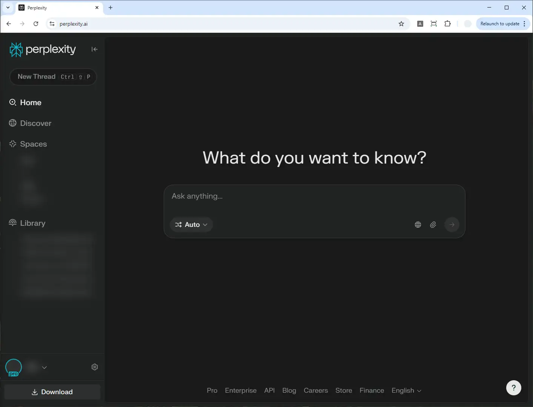Screen dimensions: 533x407
Task: Click the address bar URL perplexity.ai
Action: point(74,24)
